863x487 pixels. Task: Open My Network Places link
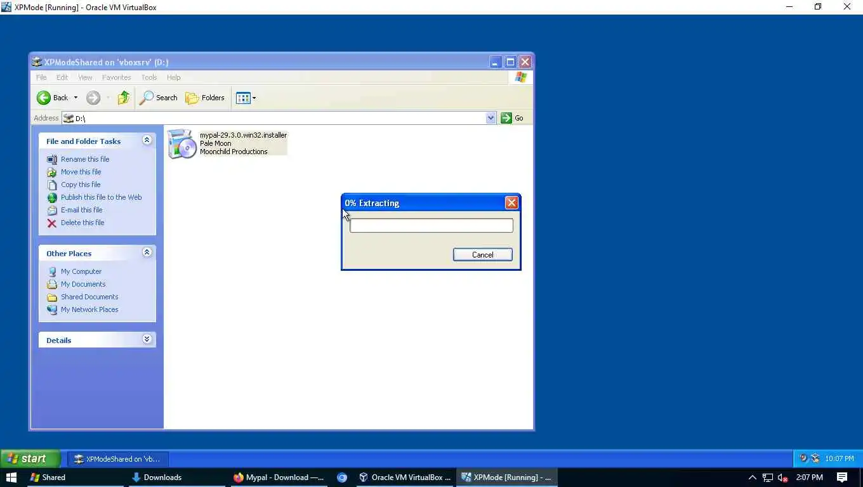tap(89, 309)
